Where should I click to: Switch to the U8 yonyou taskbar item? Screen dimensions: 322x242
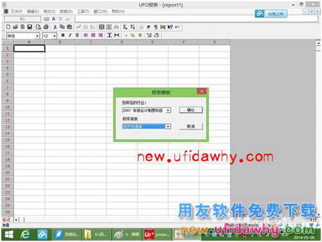click(x=158, y=234)
